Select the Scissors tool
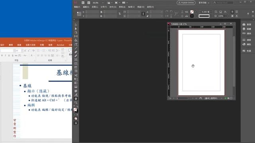The image size is (255, 143). pyautogui.click(x=76, y=75)
